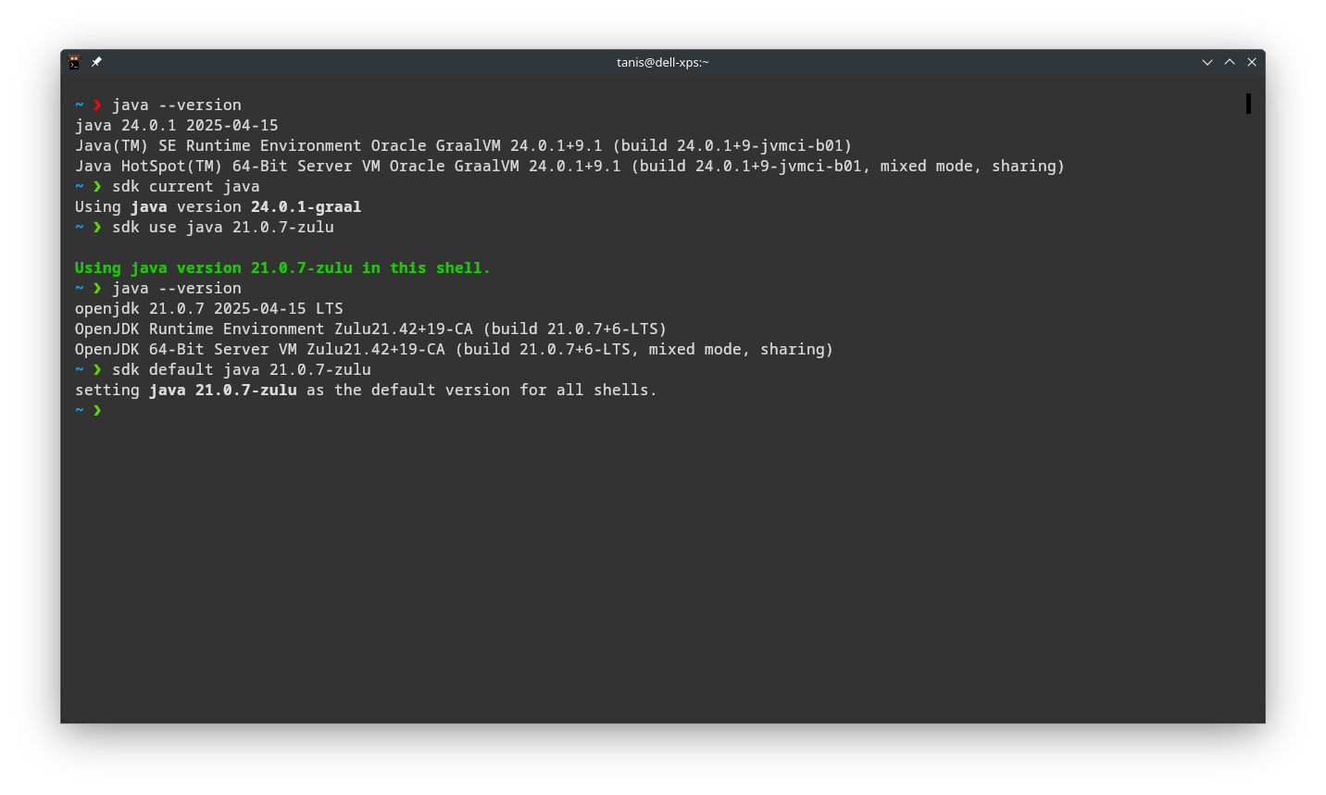Toggle the pin window on all desktops icon
Image resolution: width=1326 pixels, height=795 pixels.
coord(96,62)
